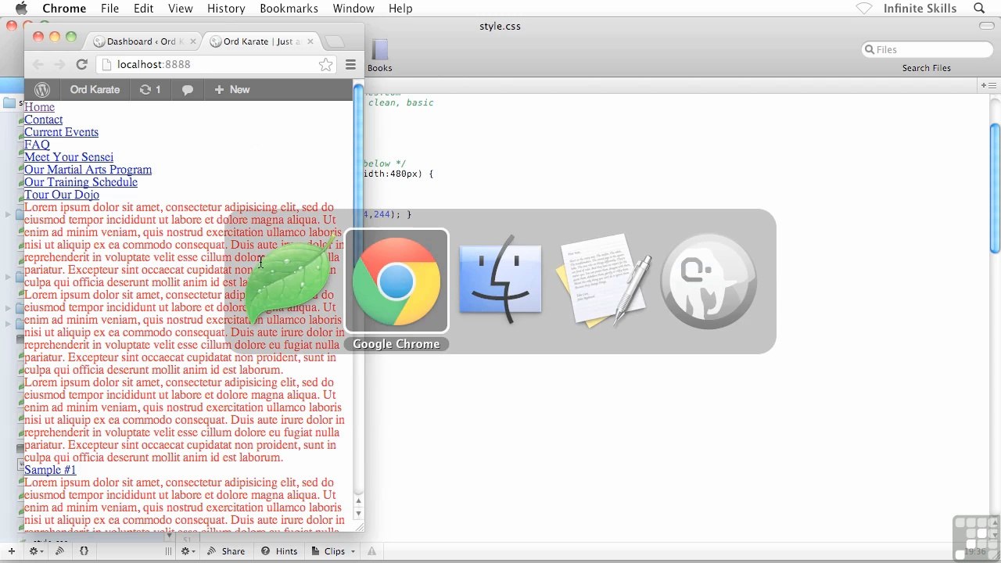Image resolution: width=1001 pixels, height=563 pixels.
Task: Open the Current Events link
Action: pyautogui.click(x=61, y=132)
